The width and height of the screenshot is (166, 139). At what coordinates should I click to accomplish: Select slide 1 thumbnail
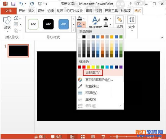point(18,51)
